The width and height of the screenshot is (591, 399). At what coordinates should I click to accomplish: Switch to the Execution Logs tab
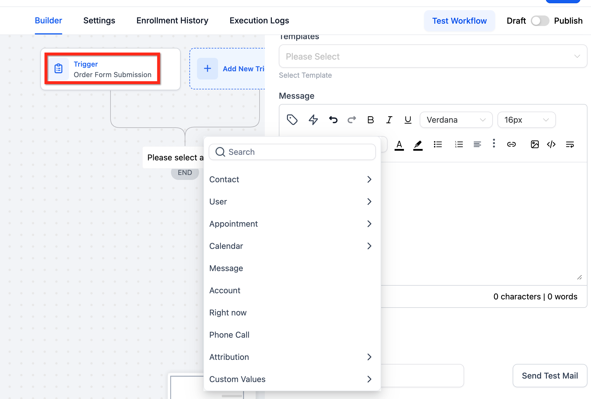pos(259,20)
